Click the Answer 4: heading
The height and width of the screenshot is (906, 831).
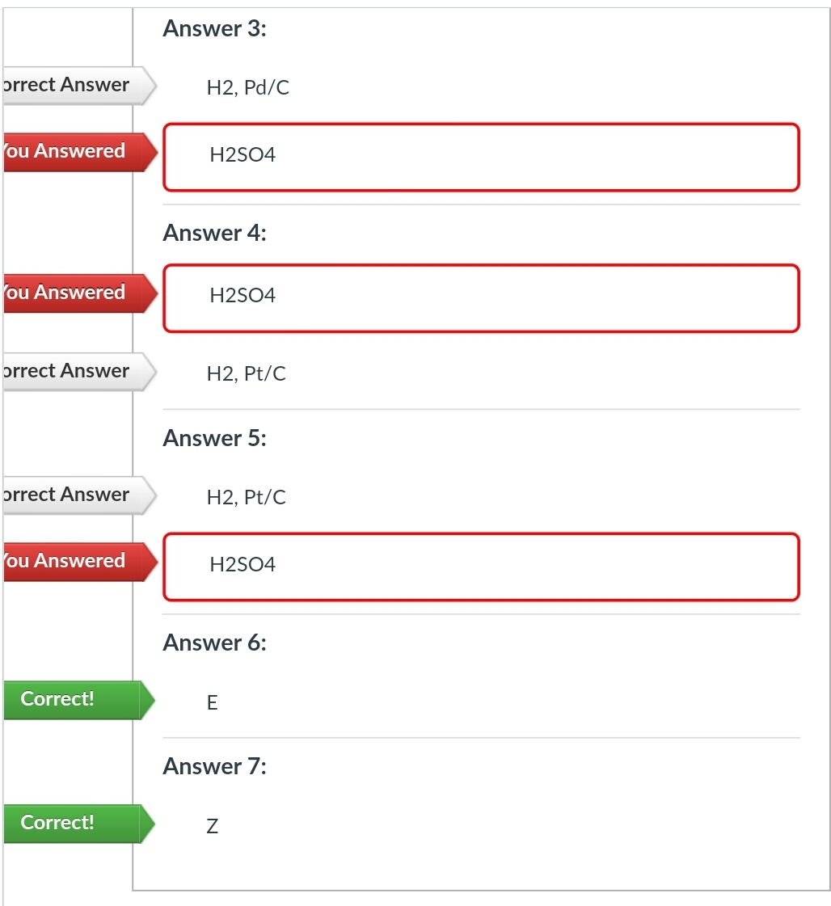click(x=214, y=234)
